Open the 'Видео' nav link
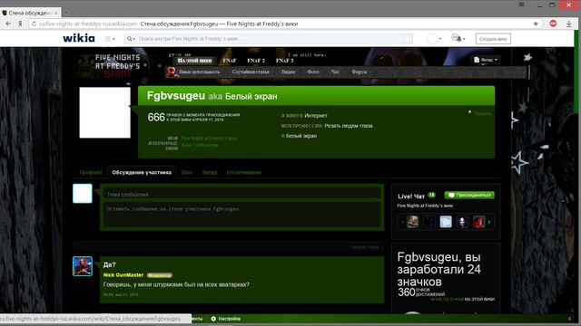 point(288,72)
